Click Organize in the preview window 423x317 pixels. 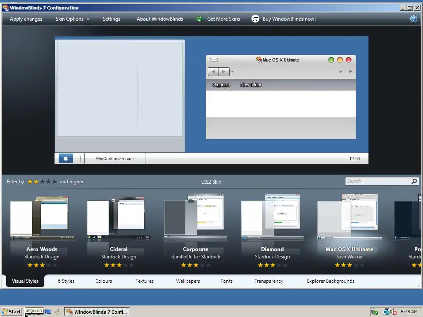point(221,85)
